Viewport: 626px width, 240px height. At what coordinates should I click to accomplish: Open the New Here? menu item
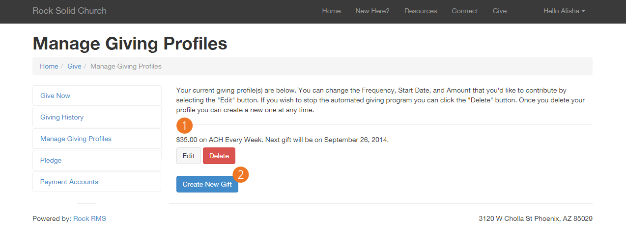372,11
